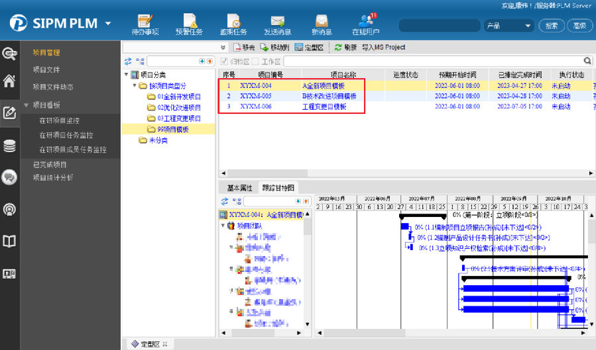This screenshot has height=350, width=596.
Task: Open the 产品 dropdown in header
Action: tap(508, 25)
